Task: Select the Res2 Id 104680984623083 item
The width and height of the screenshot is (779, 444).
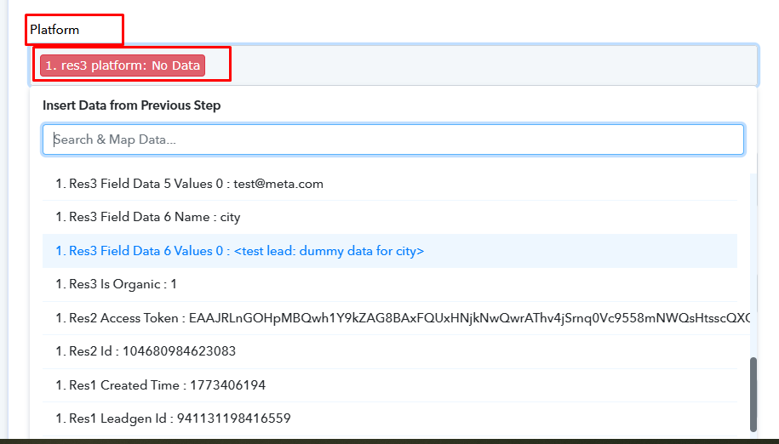Action: [146, 351]
